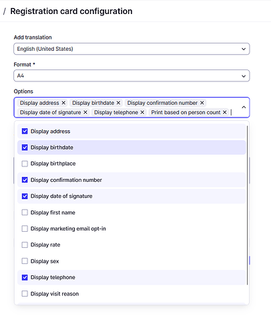Collapse the Options dropdown with the chevron
The height and width of the screenshot is (334, 271).
[244, 108]
